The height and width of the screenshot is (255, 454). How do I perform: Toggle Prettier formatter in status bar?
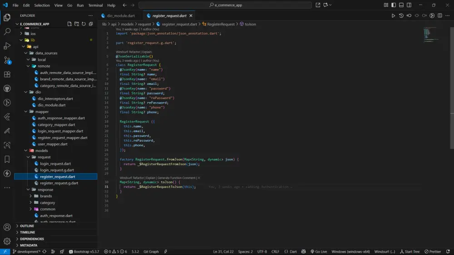433,251
